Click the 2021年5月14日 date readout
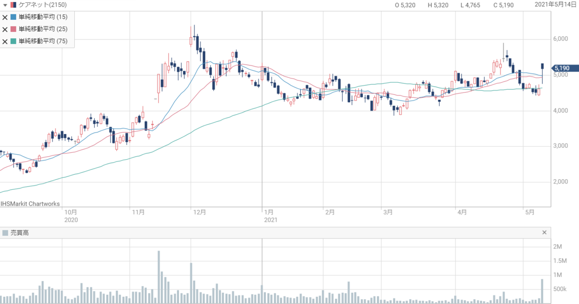 click(556, 4)
